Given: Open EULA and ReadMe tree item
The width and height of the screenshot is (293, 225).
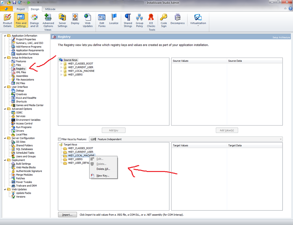Looking at the screenshot, I should pos(26,98).
